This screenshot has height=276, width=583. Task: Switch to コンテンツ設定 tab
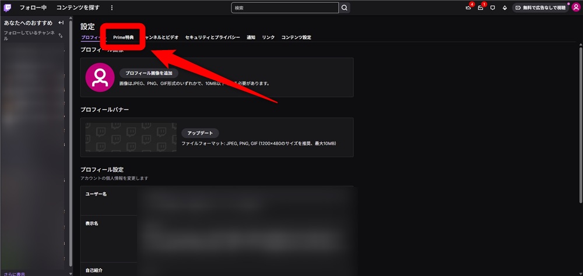click(x=296, y=37)
